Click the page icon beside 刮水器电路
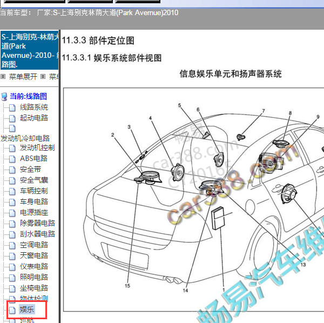The image size is (324, 323). pyautogui.click(x=12, y=234)
